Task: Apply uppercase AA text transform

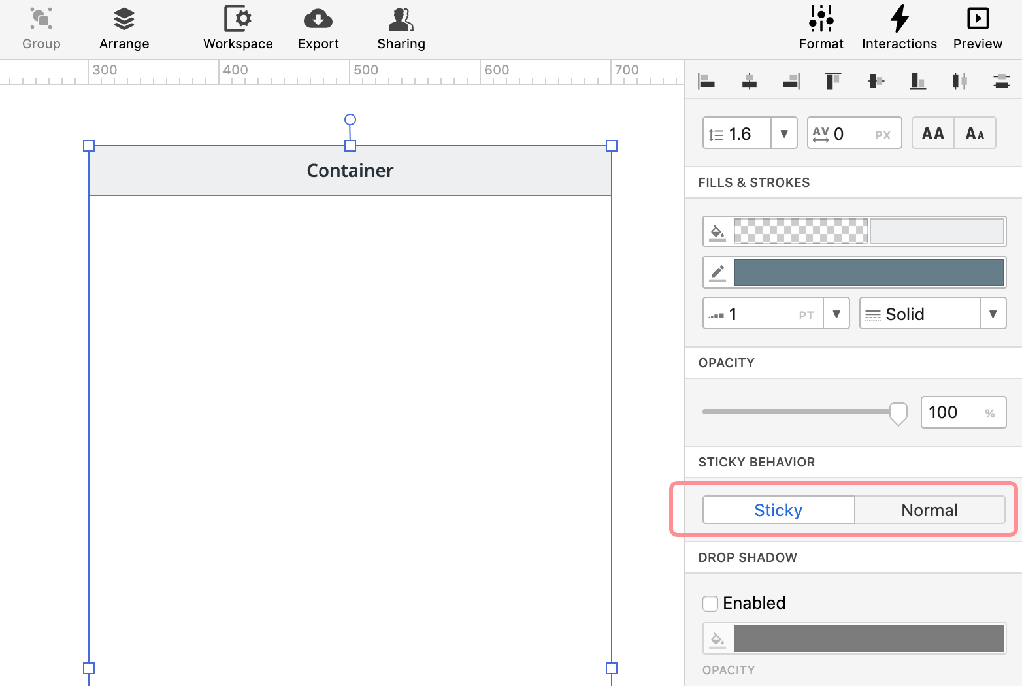Action: coord(933,133)
